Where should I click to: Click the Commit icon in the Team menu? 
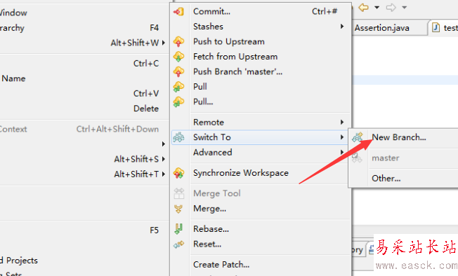pyautogui.click(x=178, y=12)
